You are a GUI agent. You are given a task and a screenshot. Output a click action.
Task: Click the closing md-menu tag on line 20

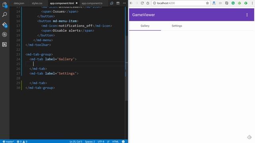tap(43, 40)
